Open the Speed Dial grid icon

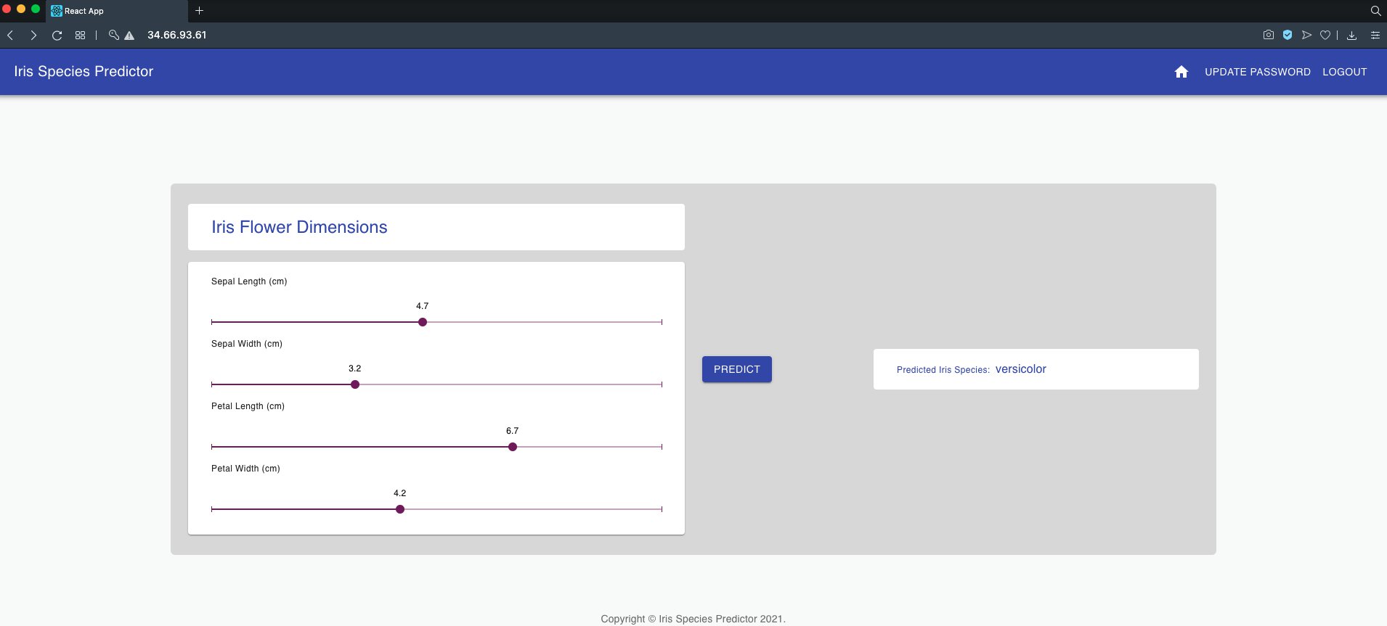tap(81, 35)
